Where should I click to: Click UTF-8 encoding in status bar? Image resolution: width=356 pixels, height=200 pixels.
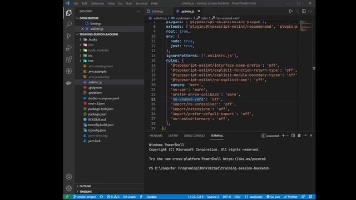(x=226, y=197)
